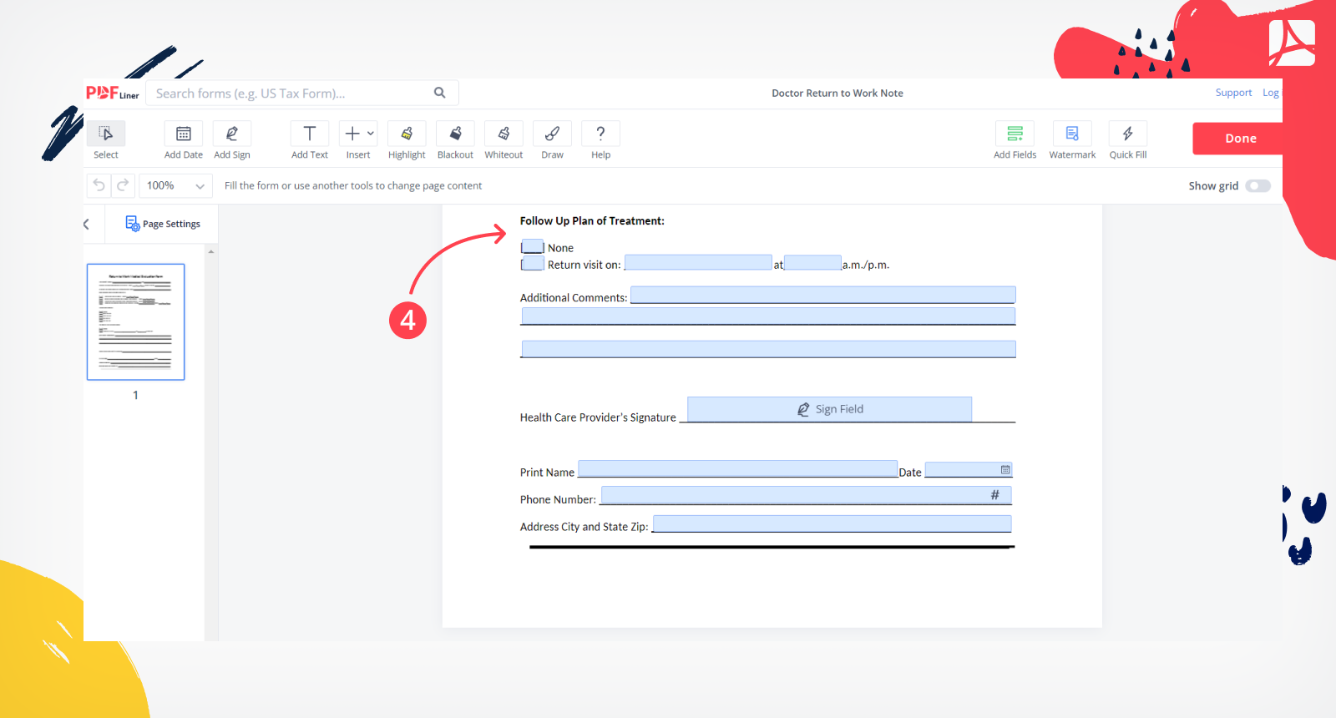Pick the Whiteout tool
This screenshot has width=1336, height=718.
[x=504, y=134]
